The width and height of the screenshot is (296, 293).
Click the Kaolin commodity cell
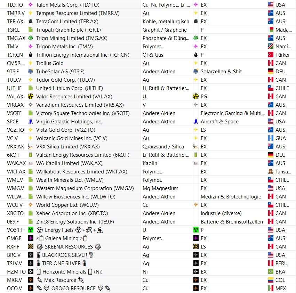[150, 163]
